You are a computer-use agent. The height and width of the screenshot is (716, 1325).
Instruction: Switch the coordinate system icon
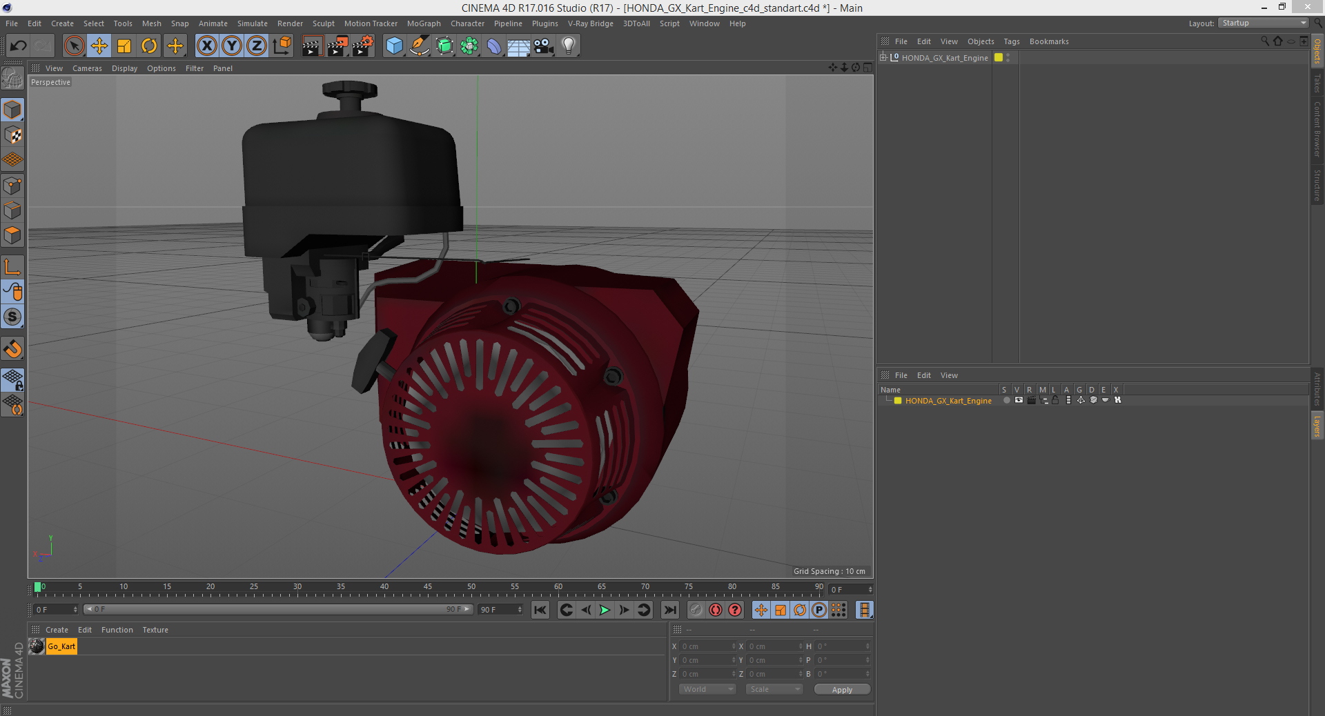tap(282, 46)
